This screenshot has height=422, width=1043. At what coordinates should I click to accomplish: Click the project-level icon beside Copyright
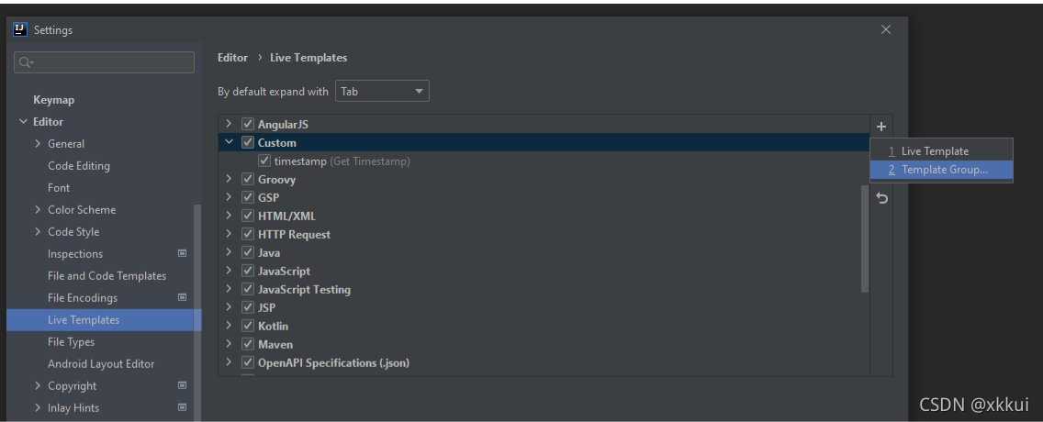pos(183,385)
